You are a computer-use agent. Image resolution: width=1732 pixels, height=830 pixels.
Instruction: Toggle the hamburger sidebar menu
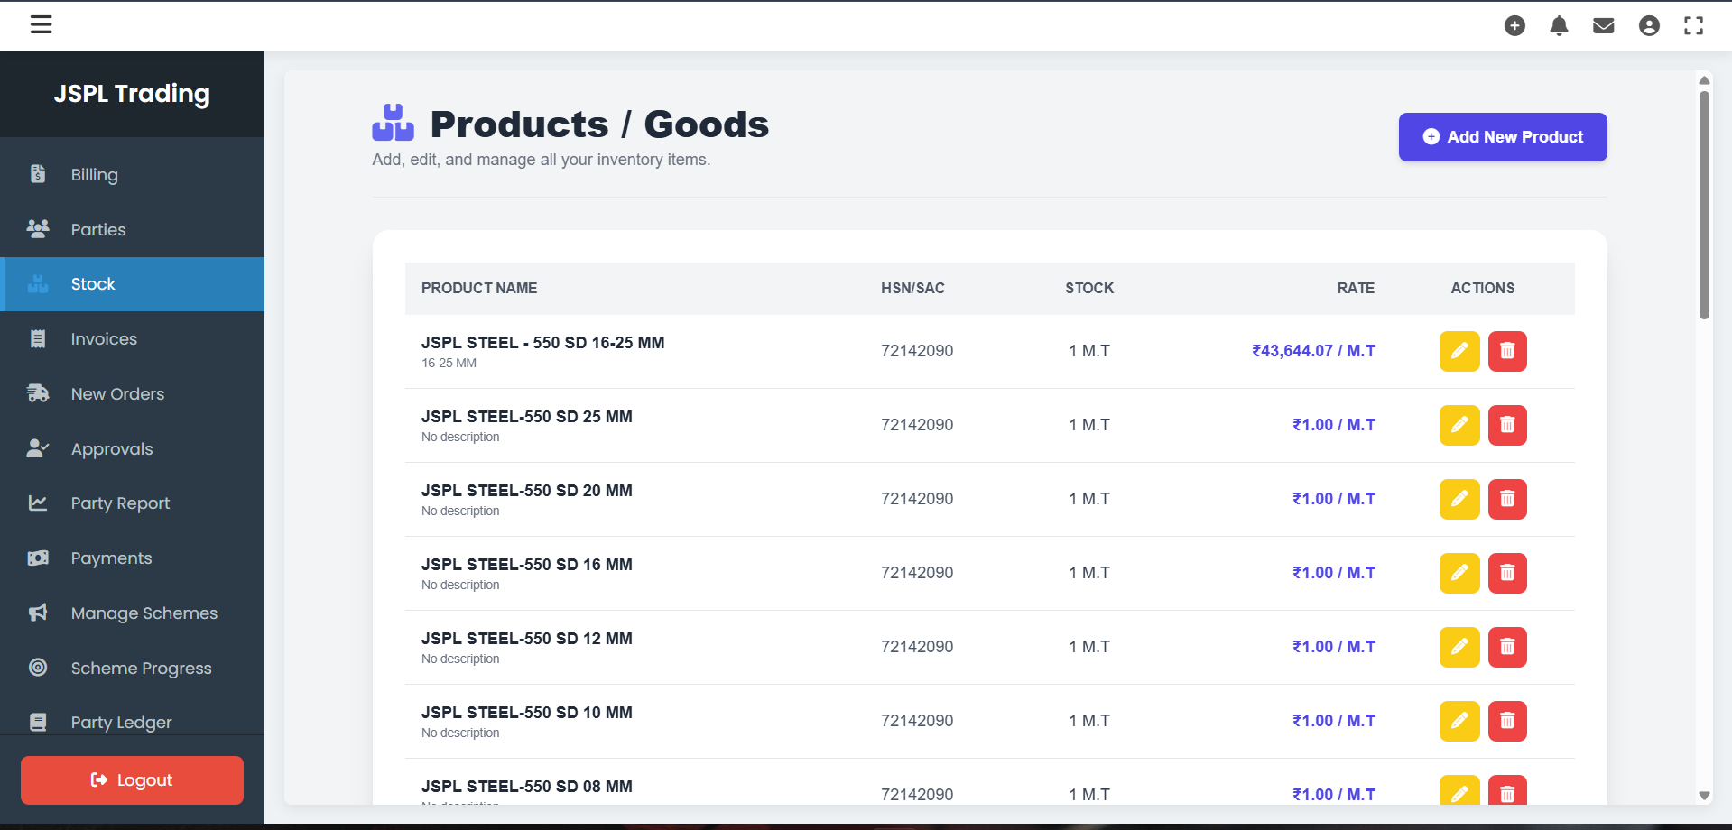coord(42,25)
